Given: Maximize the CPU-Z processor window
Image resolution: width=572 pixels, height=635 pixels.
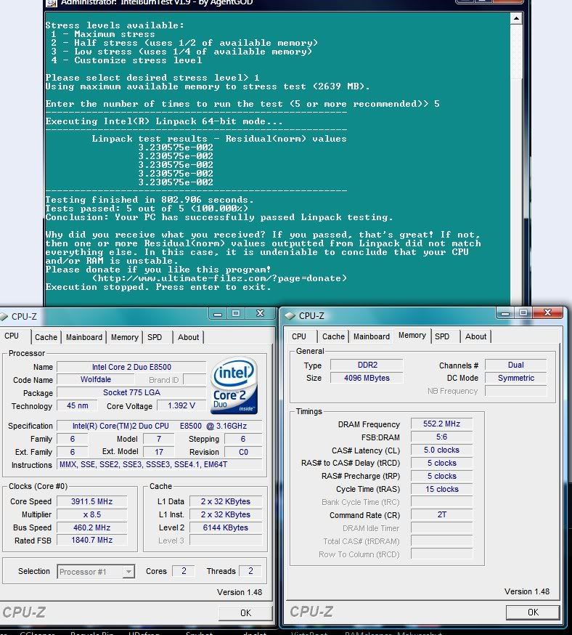Looking at the screenshot, I should point(236,313).
